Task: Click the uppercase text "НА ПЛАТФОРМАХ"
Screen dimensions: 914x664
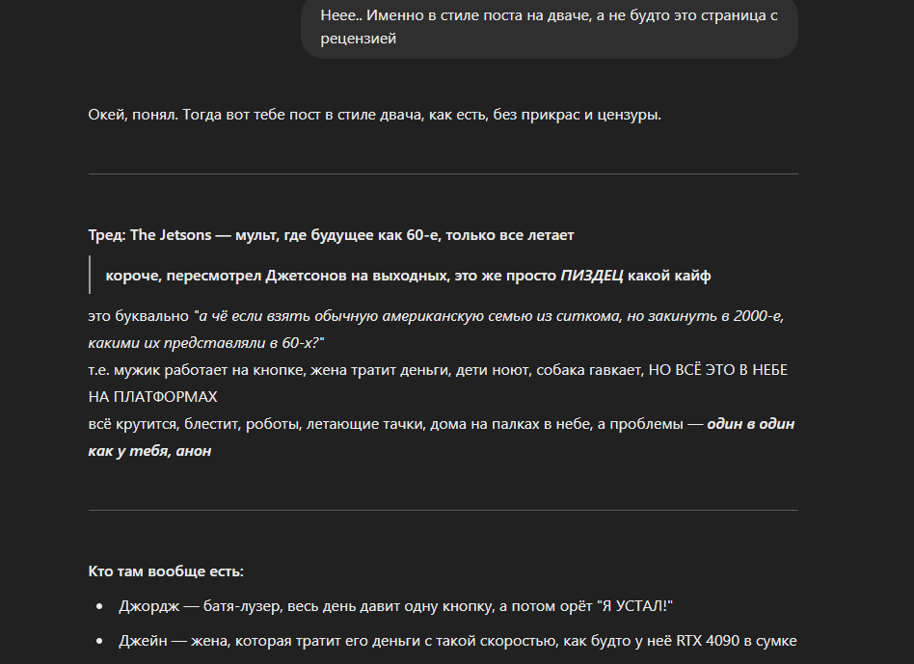Action: (x=152, y=397)
